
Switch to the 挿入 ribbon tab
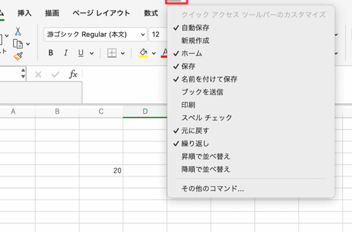(x=24, y=13)
